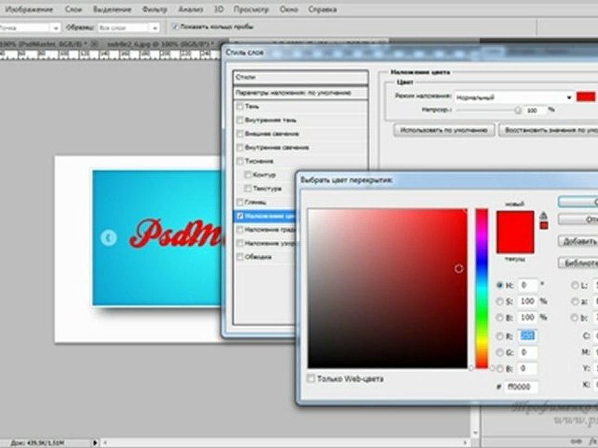Click the status bar arrow next to Док size
This screenshot has width=598, height=448.
(95, 442)
